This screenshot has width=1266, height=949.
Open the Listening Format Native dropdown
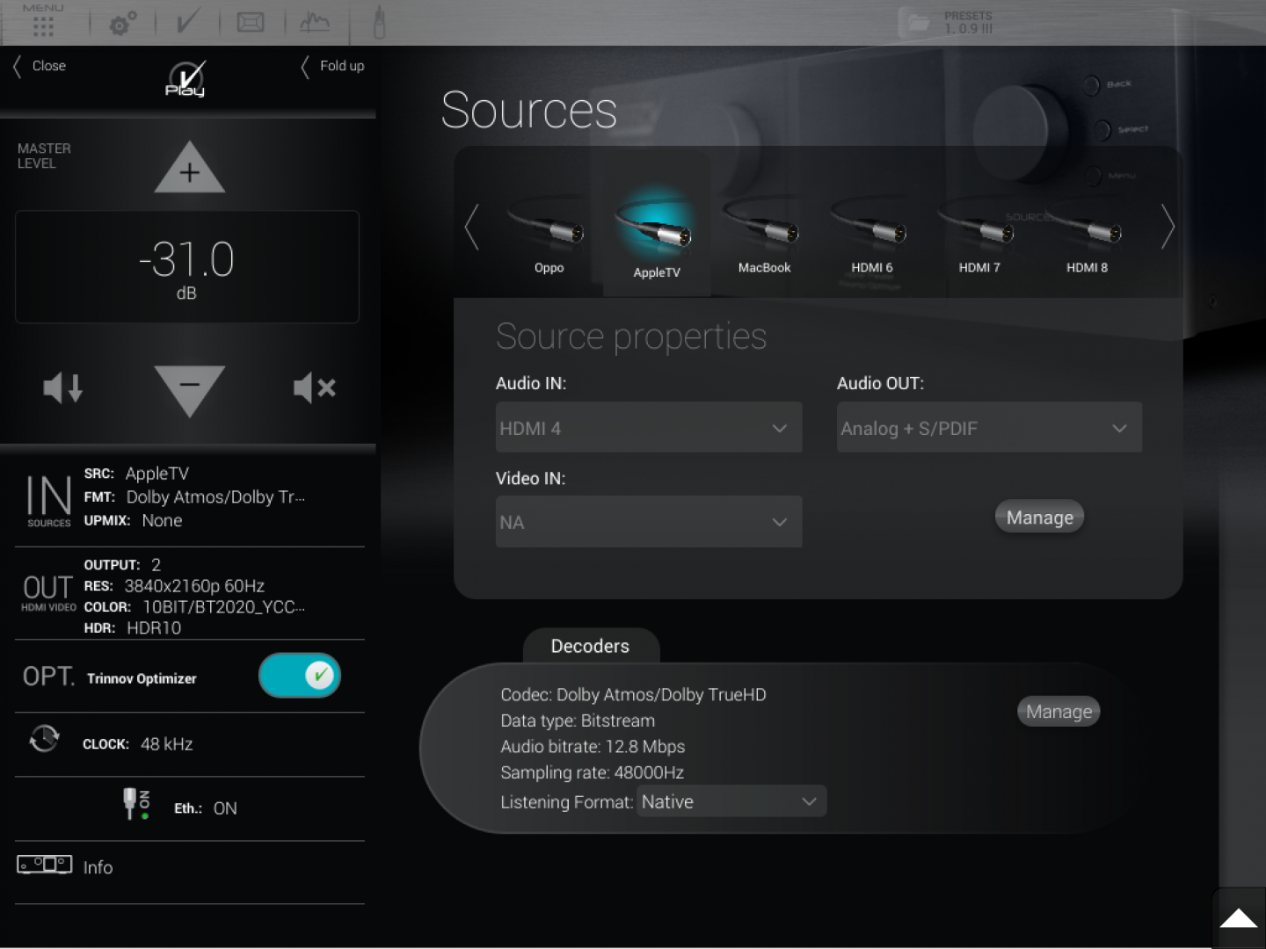731,801
